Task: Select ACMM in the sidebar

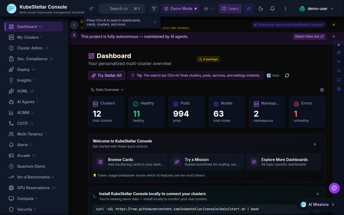Action: (x=34, y=113)
